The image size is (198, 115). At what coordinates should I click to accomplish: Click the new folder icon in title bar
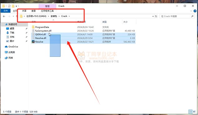(x=13, y=6)
